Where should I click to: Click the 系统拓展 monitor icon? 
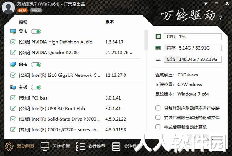pos(45,146)
